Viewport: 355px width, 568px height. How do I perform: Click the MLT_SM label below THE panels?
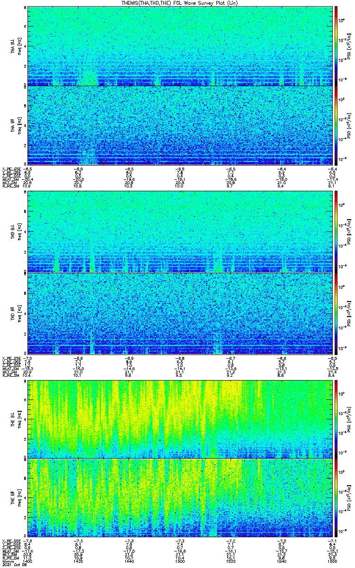coord(9,553)
